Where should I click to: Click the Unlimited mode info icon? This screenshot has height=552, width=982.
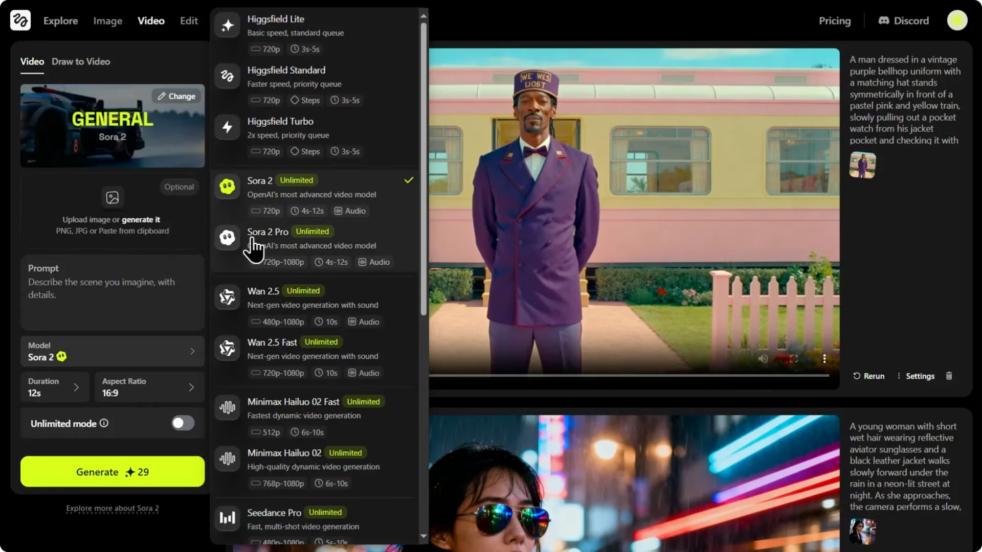point(104,423)
